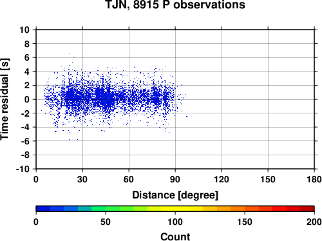The width and height of the screenshot is (322, 241).
Task: Click the isolated data point near 97 degrees
Action: coord(187,117)
